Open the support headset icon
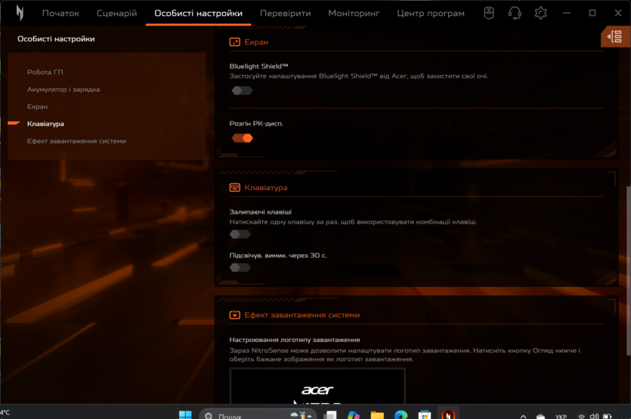This screenshot has width=631, height=419. [x=515, y=13]
